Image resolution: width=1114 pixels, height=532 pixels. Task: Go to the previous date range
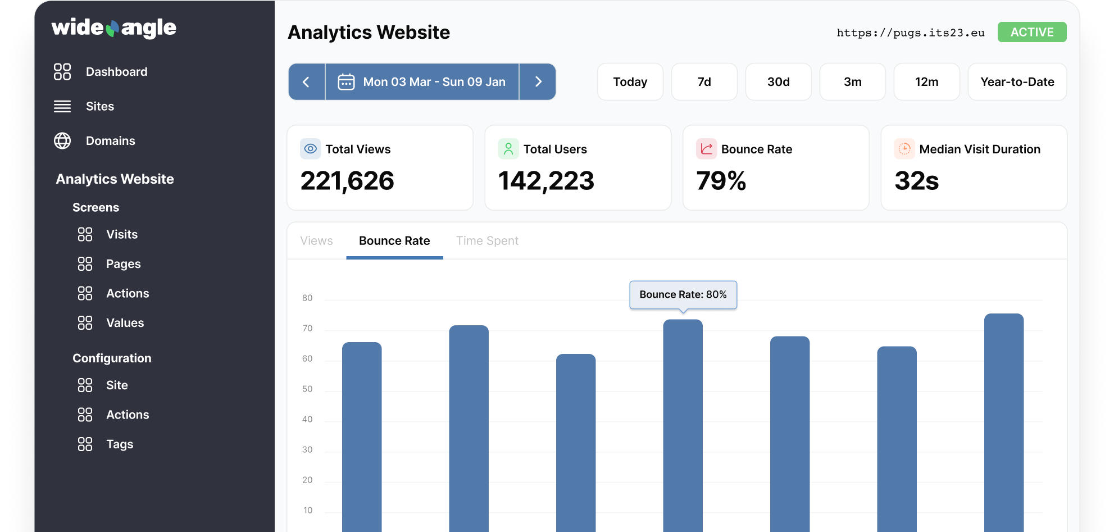click(306, 82)
